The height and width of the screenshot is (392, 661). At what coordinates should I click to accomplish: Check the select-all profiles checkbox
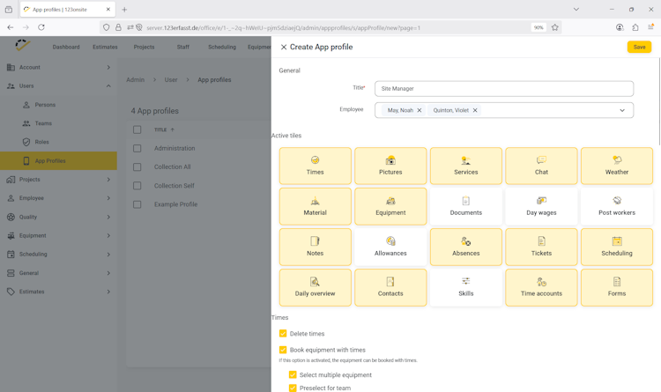pyautogui.click(x=137, y=129)
